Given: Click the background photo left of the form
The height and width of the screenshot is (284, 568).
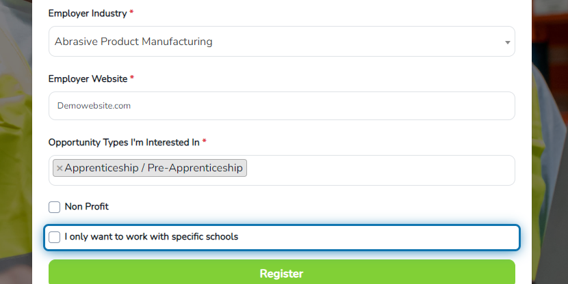Looking at the screenshot, I should click(x=16, y=142).
